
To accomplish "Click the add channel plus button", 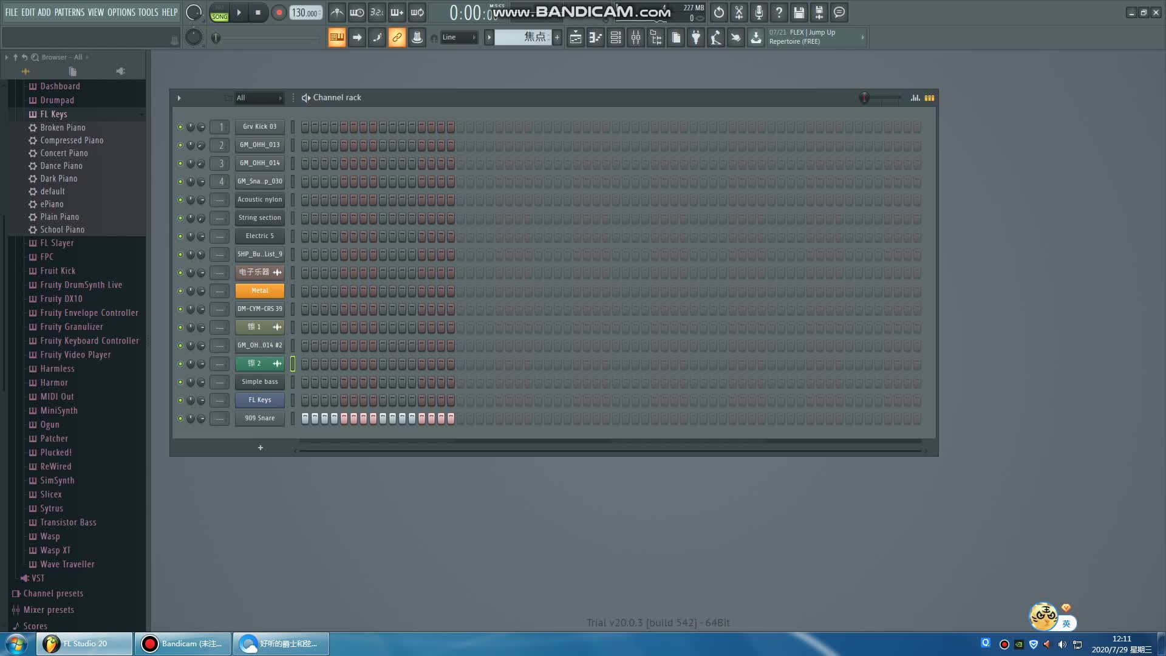I will [261, 448].
